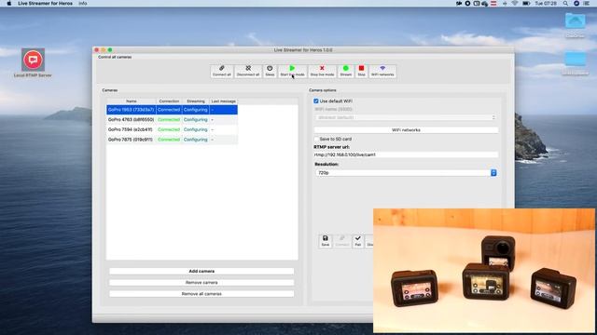The height and width of the screenshot is (335, 597).
Task: Click the camera preview video overlay
Action: coord(484,271)
